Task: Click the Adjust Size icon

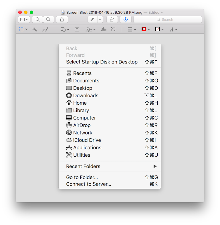Action: coord(113,29)
